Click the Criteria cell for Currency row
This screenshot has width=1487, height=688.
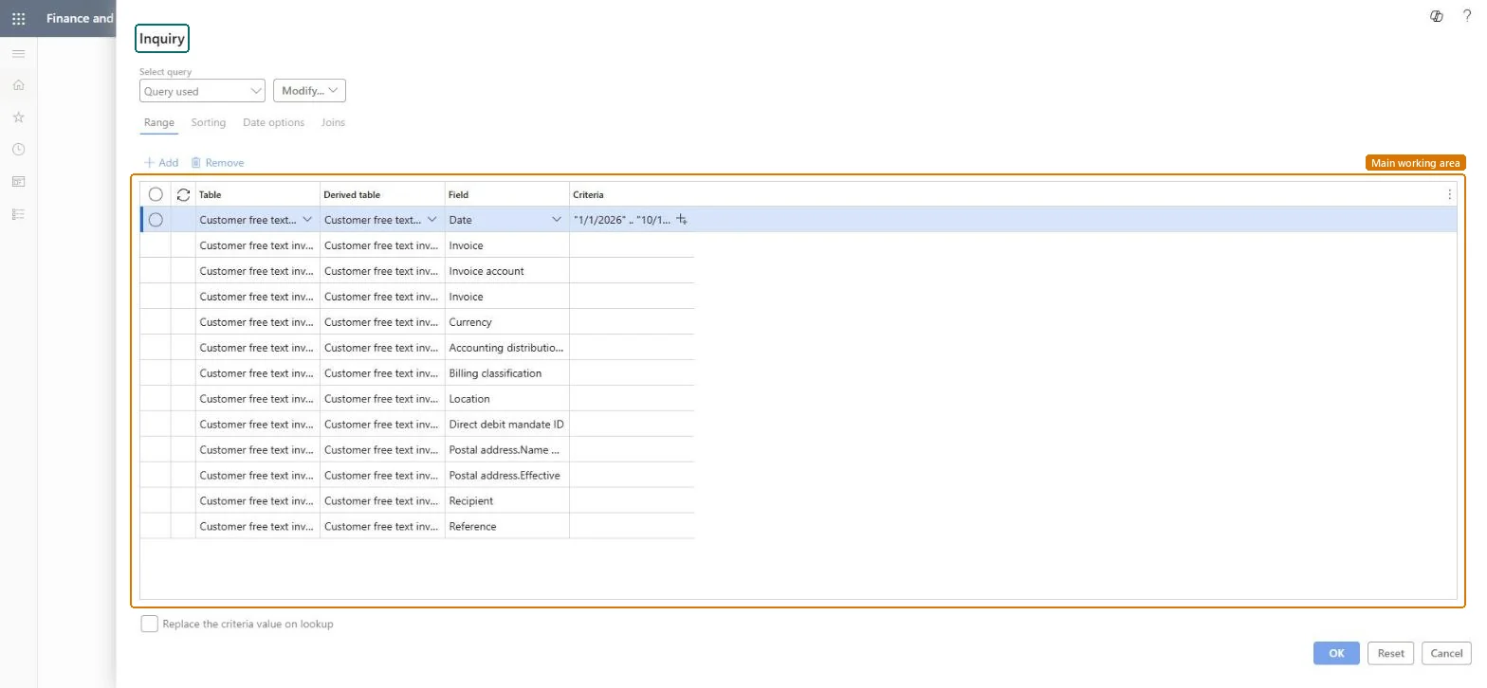[x=632, y=322]
